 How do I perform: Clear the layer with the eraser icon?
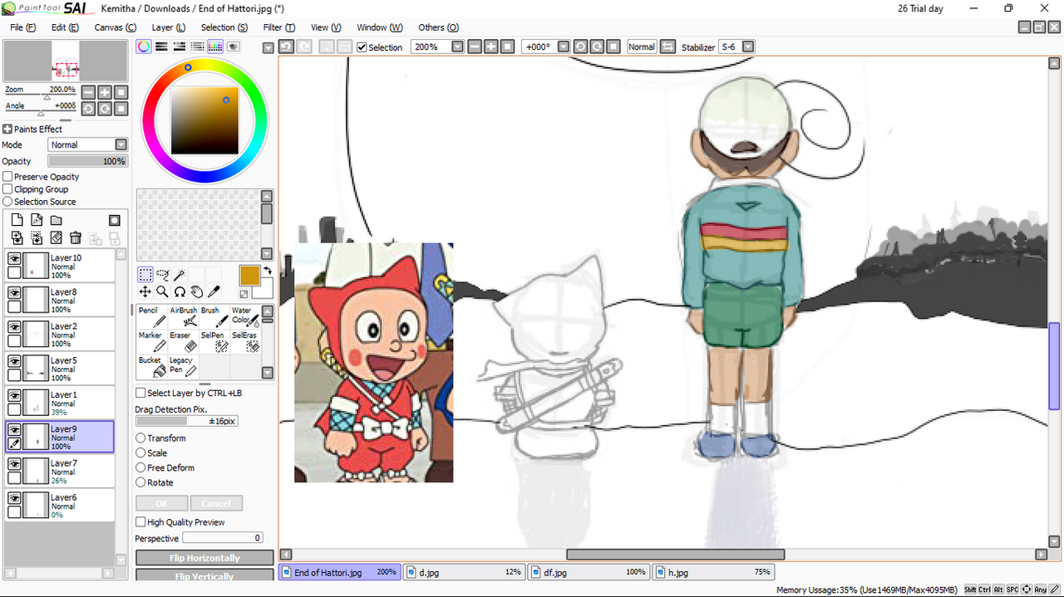(x=56, y=238)
